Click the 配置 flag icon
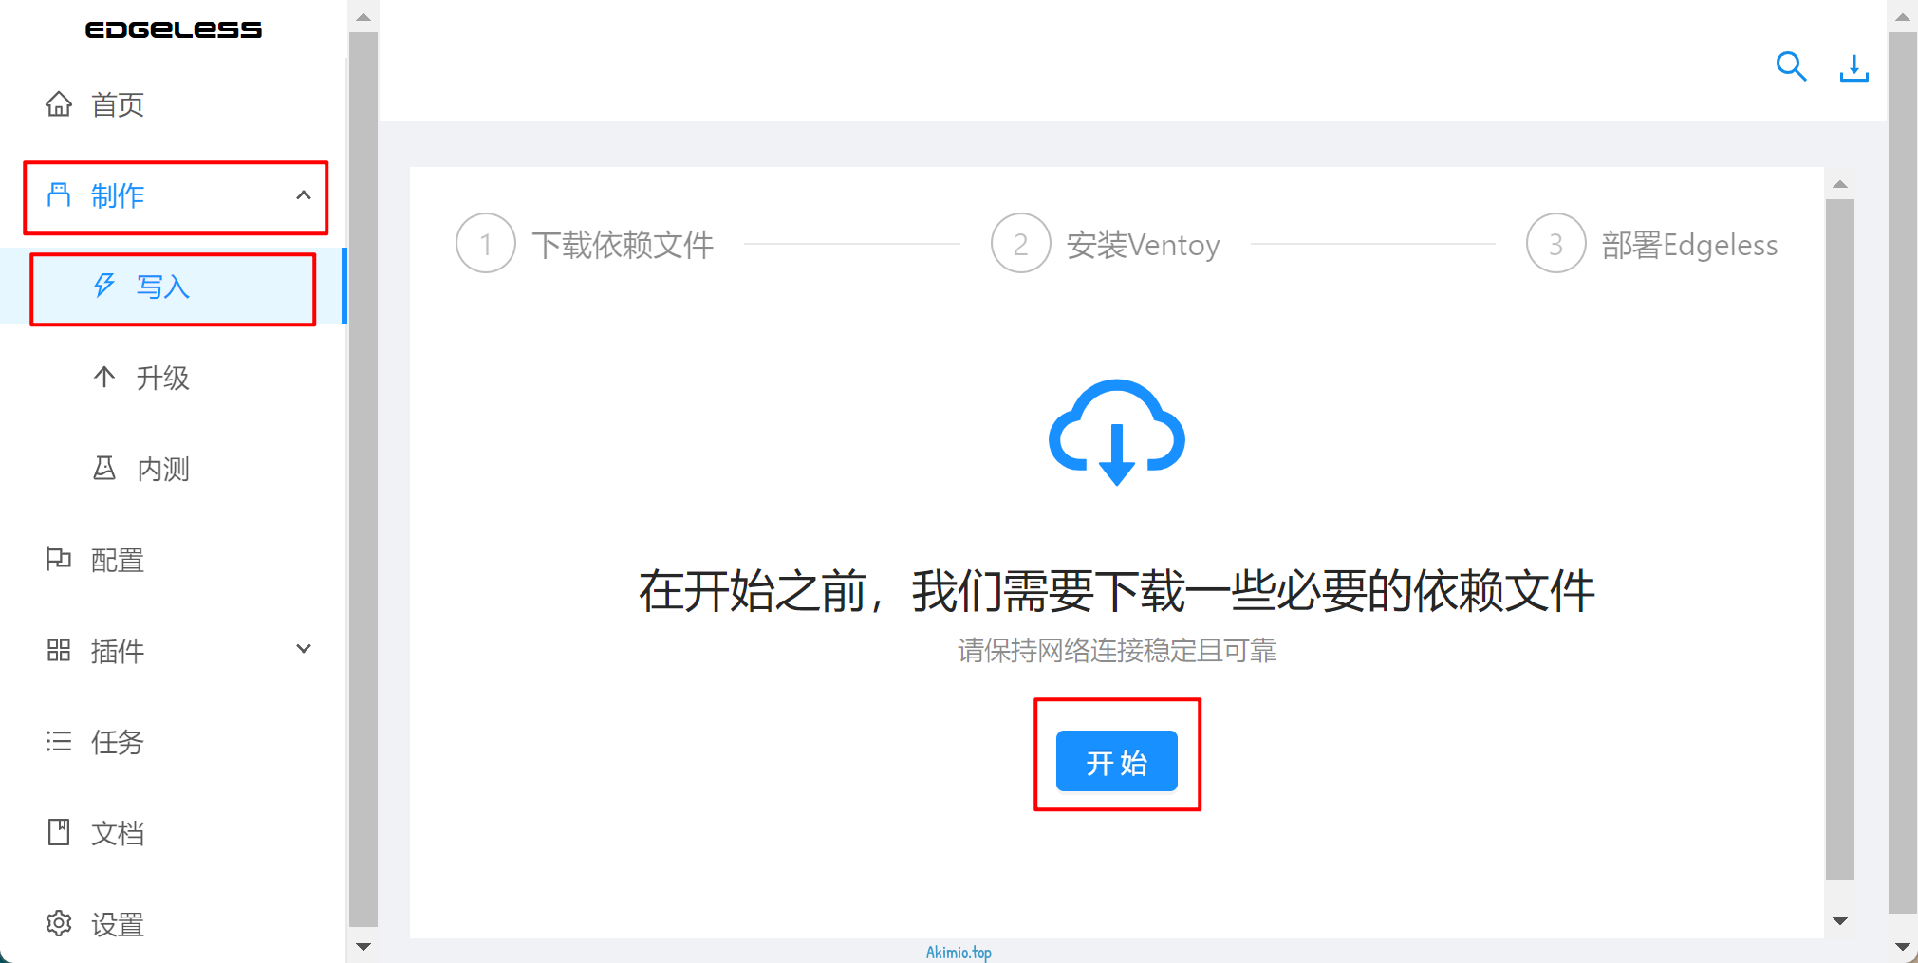Screen dimensions: 1918x963 [x=59, y=559]
